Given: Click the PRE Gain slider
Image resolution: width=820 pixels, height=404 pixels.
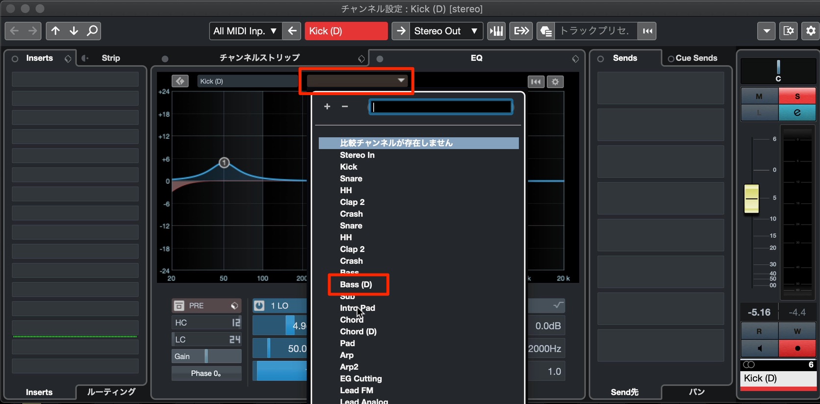Looking at the screenshot, I should tap(206, 356).
